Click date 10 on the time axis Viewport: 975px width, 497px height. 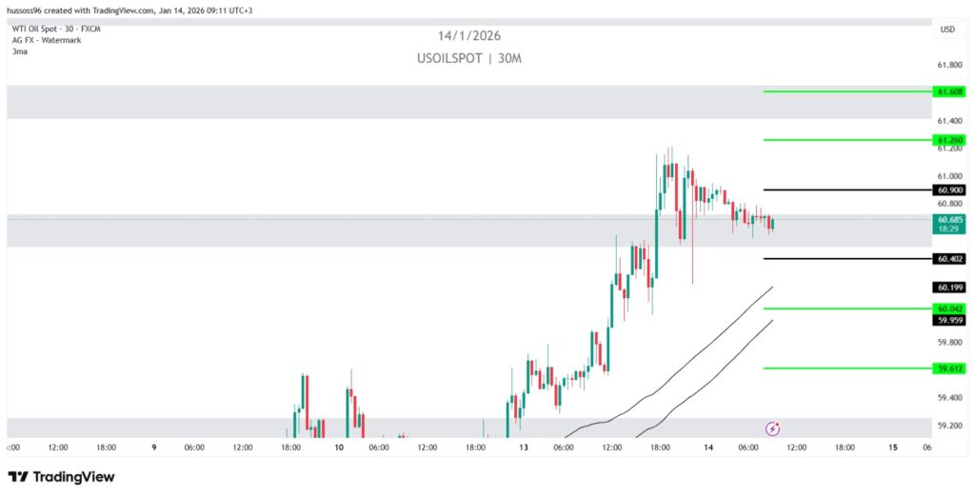(339, 447)
